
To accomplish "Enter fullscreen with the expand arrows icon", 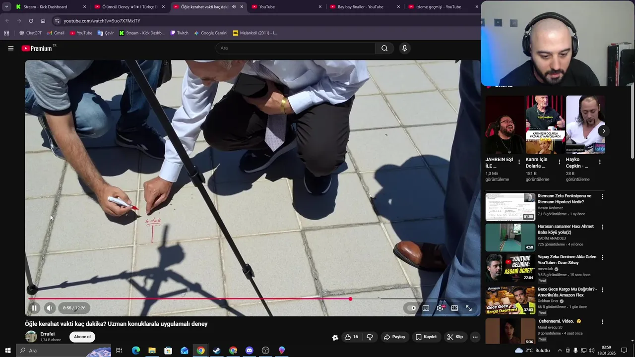I will tap(469, 308).
